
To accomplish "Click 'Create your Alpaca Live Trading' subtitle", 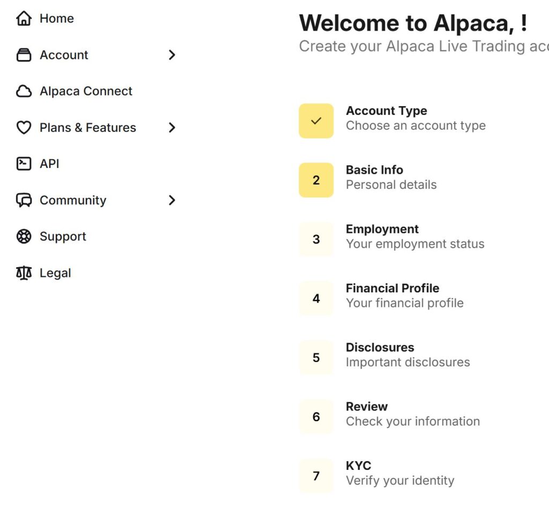I will (x=424, y=47).
